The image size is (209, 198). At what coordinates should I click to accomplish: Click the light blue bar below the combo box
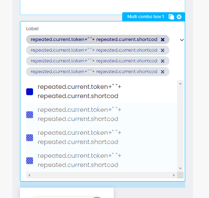pos(103,185)
